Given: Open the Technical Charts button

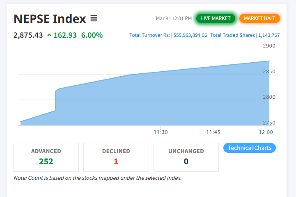Looking at the screenshot, I should click(x=249, y=148).
